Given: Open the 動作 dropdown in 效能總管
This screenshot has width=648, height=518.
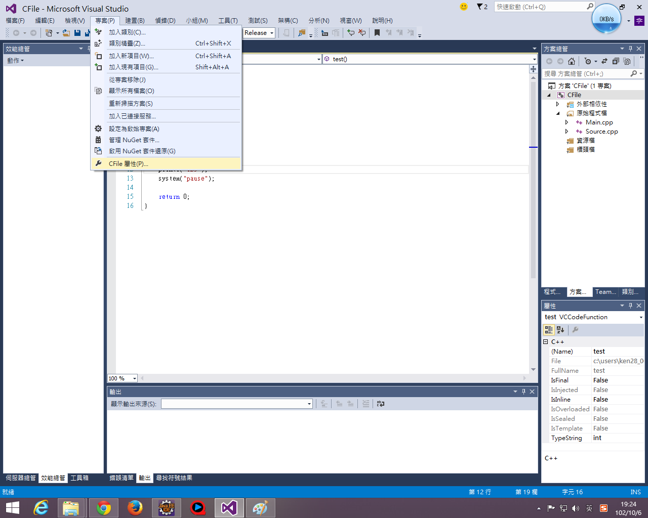Looking at the screenshot, I should pyautogui.click(x=15, y=60).
